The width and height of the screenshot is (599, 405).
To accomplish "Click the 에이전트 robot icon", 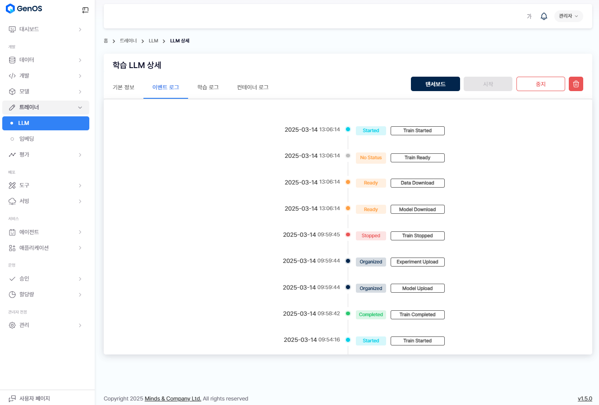I will coord(12,232).
